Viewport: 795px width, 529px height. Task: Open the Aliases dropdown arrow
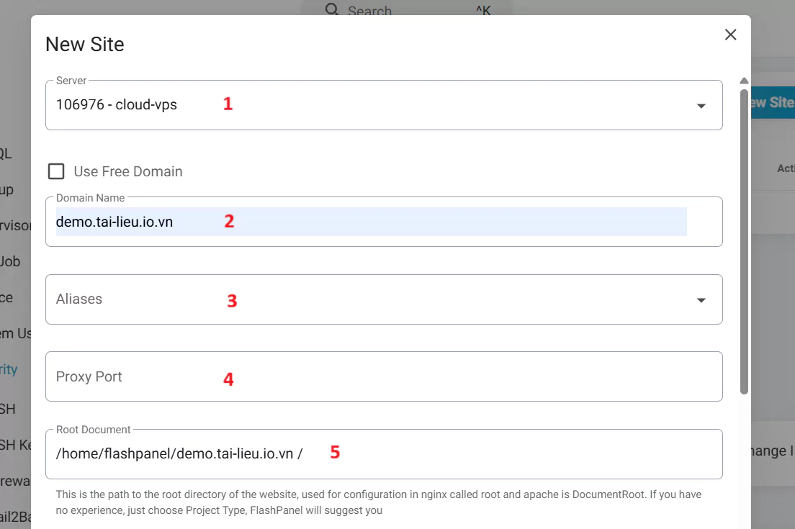[x=701, y=300]
